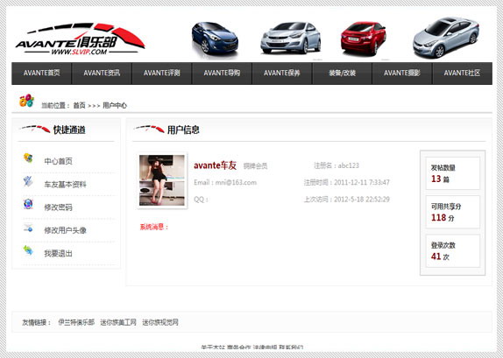Open the AVANTE首页 nav menu item
Image resolution: width=503 pixels, height=358 pixels.
(x=42, y=73)
